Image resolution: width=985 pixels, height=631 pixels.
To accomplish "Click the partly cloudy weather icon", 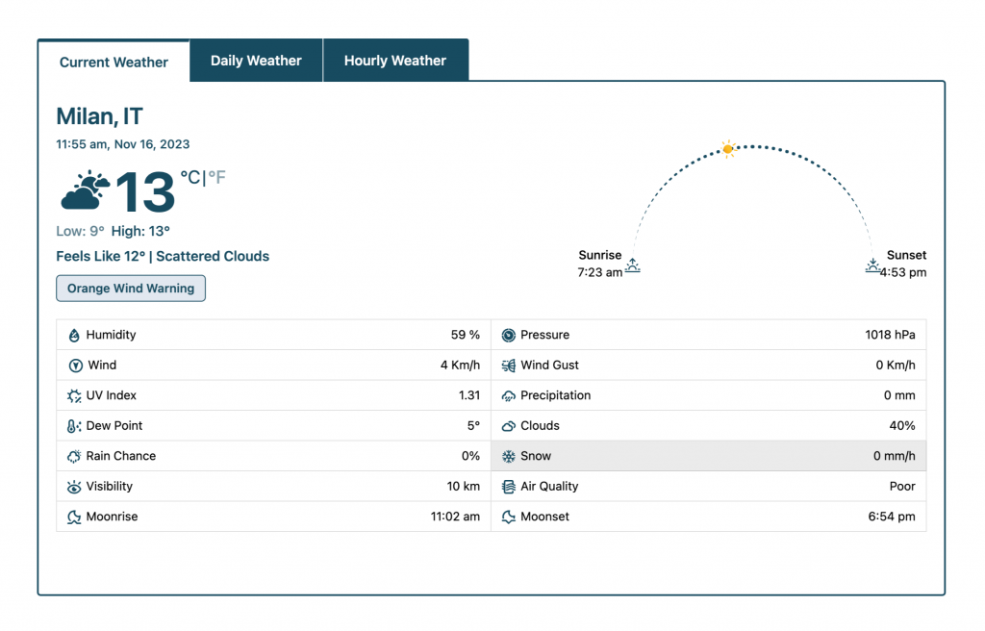I will point(85,191).
